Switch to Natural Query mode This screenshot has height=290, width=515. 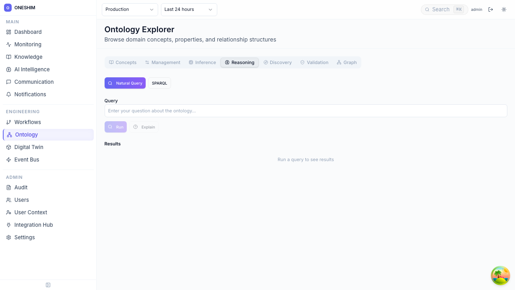click(x=125, y=83)
